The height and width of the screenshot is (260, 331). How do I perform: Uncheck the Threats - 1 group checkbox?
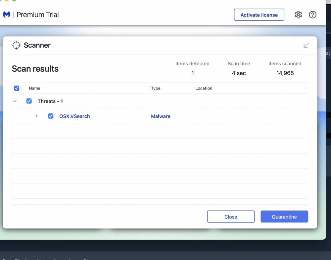[29, 101]
